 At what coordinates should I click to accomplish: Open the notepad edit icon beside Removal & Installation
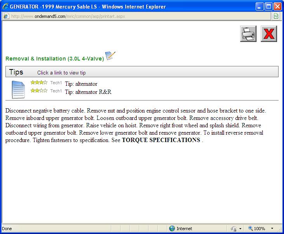tap(110, 55)
